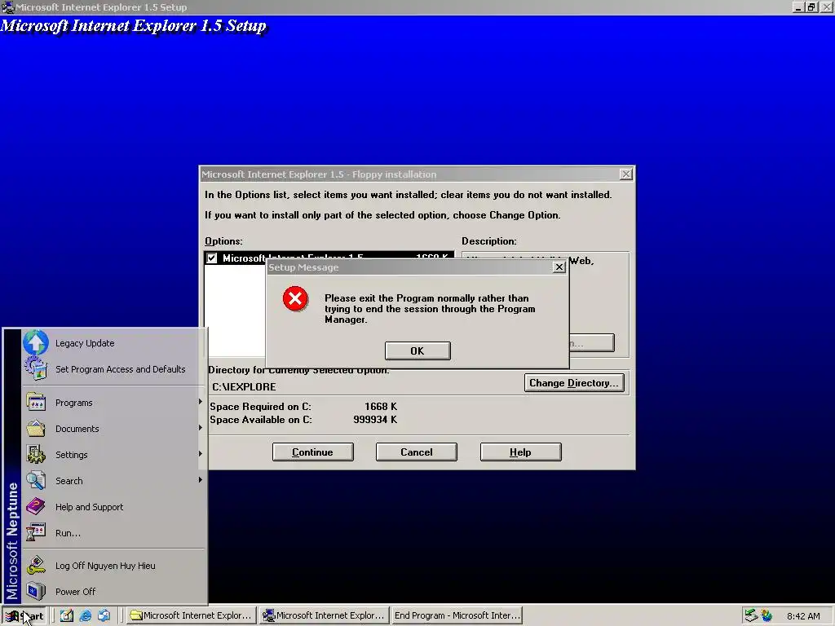This screenshot has width=835, height=626.
Task: Open the Run... dialog from Start menu
Action: click(113, 533)
